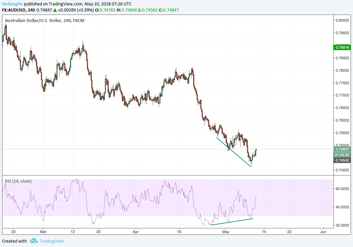The height and width of the screenshot is (247, 353).
Task: Select the RSI (14, close) indicator label
Action: coord(18,181)
